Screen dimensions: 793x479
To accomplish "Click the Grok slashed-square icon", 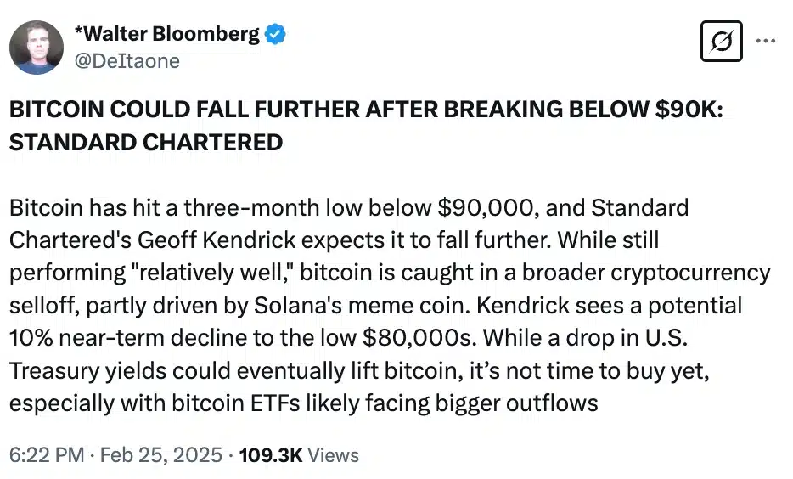I will [721, 41].
